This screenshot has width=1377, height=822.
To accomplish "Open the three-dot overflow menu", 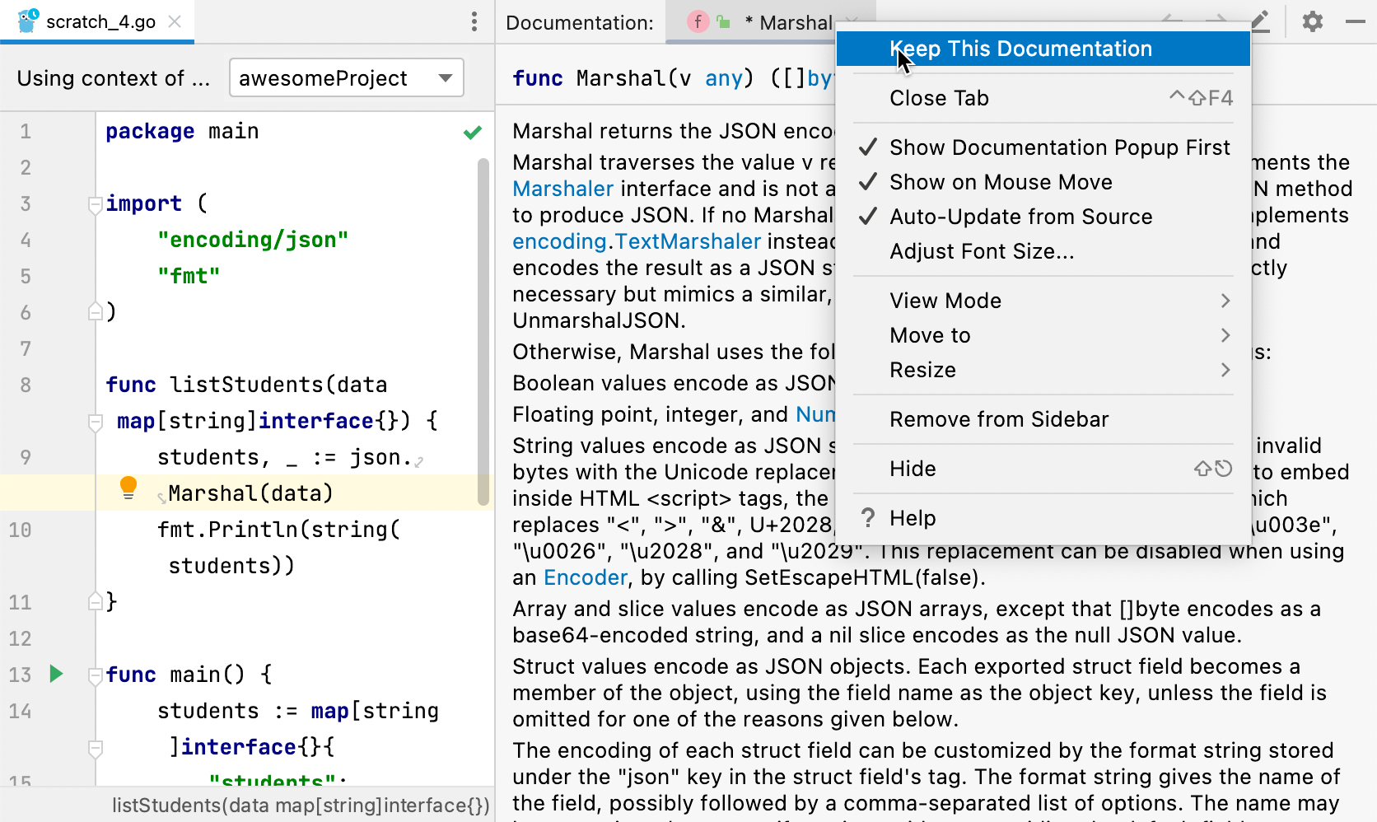I will coord(474,22).
